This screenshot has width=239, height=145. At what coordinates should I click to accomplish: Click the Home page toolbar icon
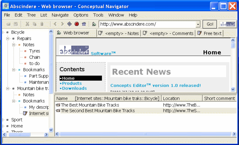[84, 24]
